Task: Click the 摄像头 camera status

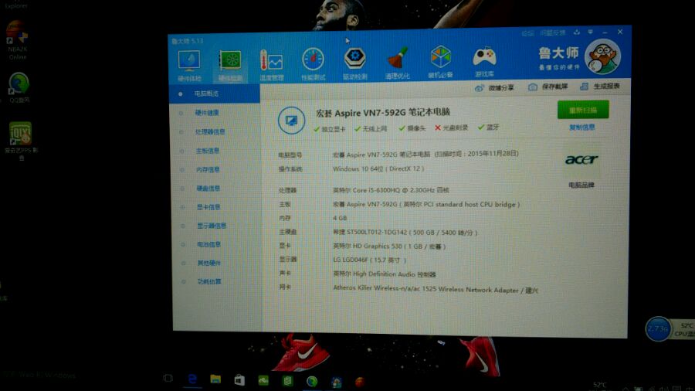Action: (412, 128)
